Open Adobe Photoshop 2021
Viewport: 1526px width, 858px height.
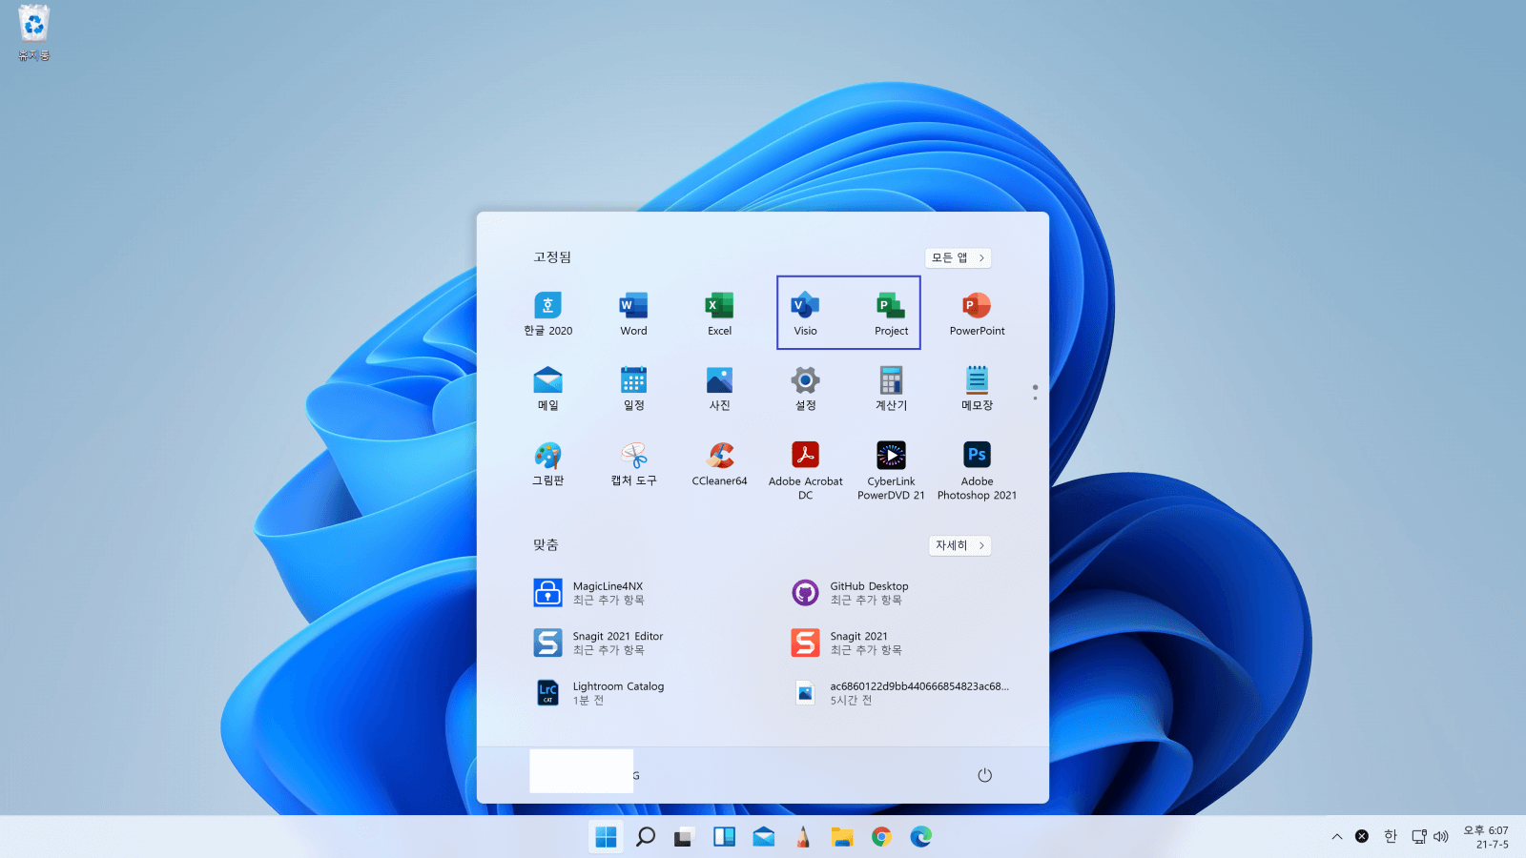[977, 470]
